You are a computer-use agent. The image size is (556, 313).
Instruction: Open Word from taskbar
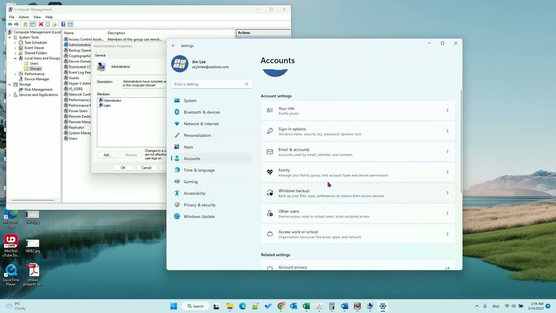tap(344, 306)
